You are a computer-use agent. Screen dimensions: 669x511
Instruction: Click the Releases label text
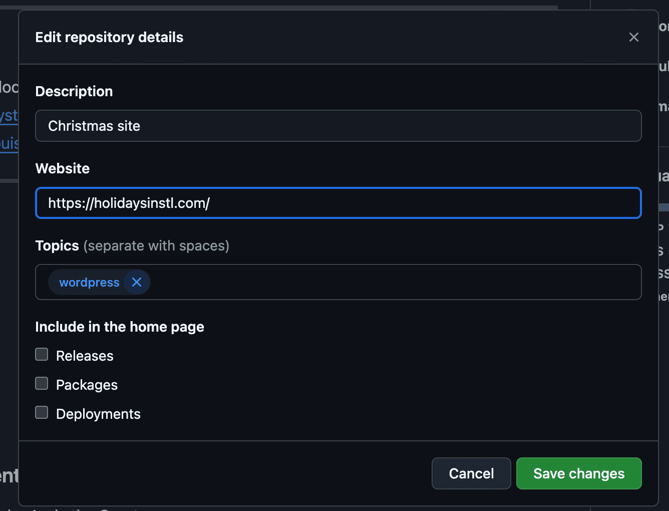tap(84, 355)
